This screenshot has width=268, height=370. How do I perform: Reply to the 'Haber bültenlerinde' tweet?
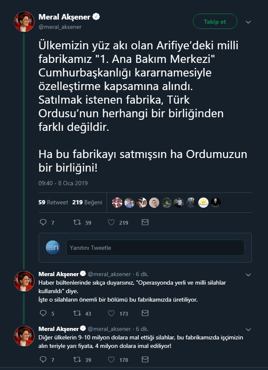[43, 314]
